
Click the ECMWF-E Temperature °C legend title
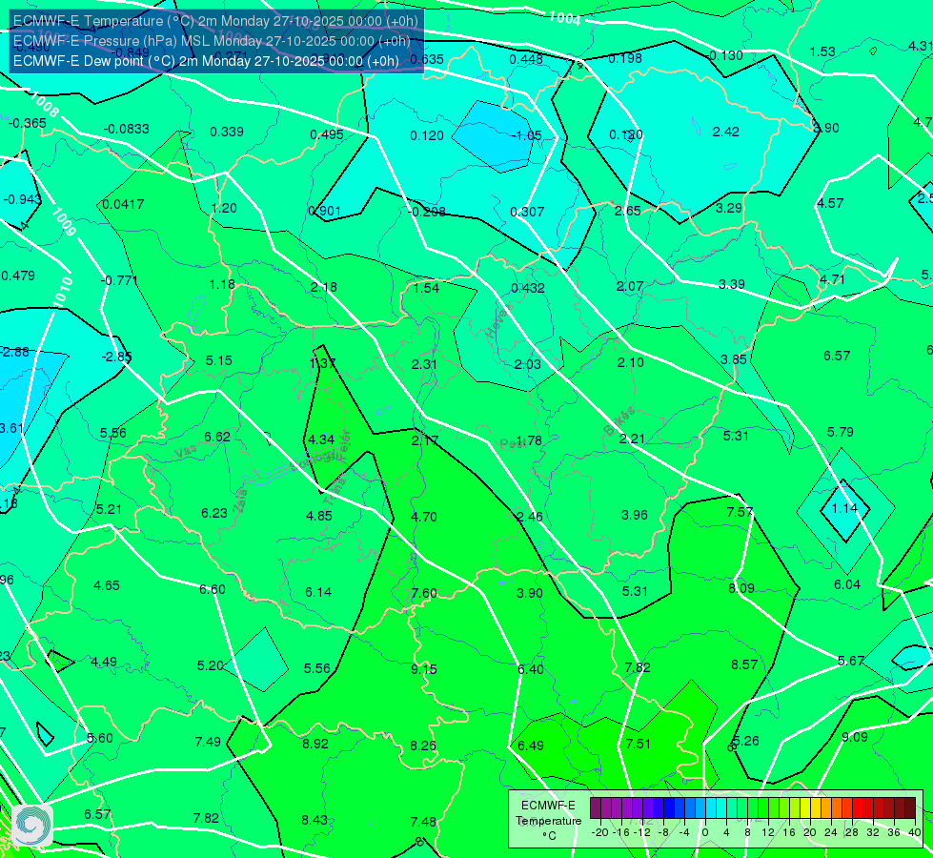(x=548, y=821)
